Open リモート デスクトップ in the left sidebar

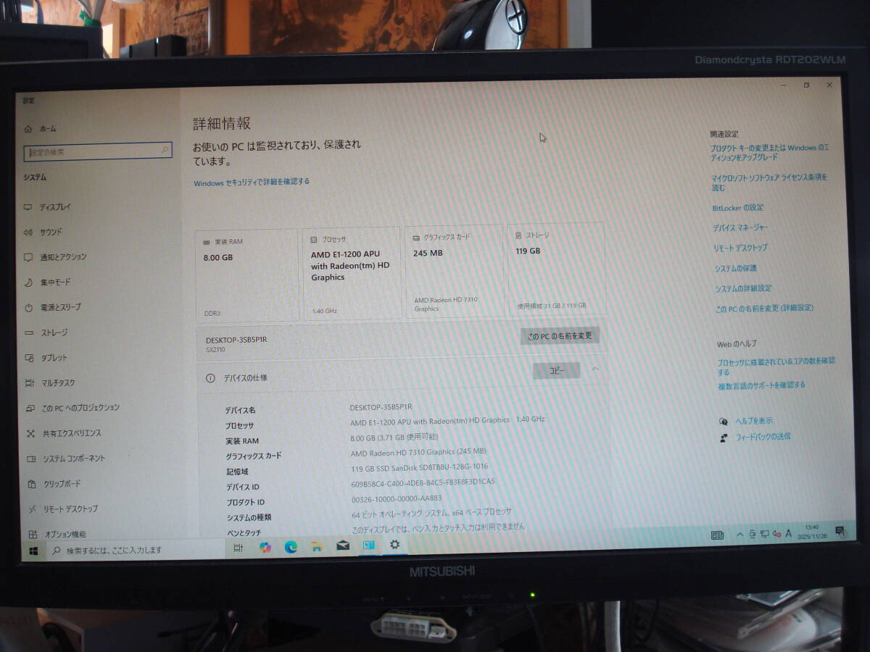click(62, 509)
